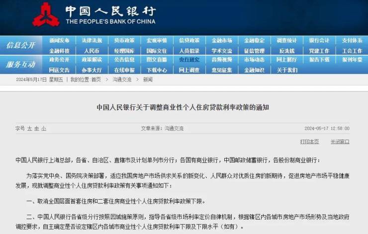
Task: Open the 网送文告 menu item
Action: click(59, 70)
